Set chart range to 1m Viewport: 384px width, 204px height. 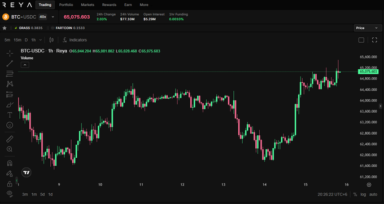coord(34,194)
